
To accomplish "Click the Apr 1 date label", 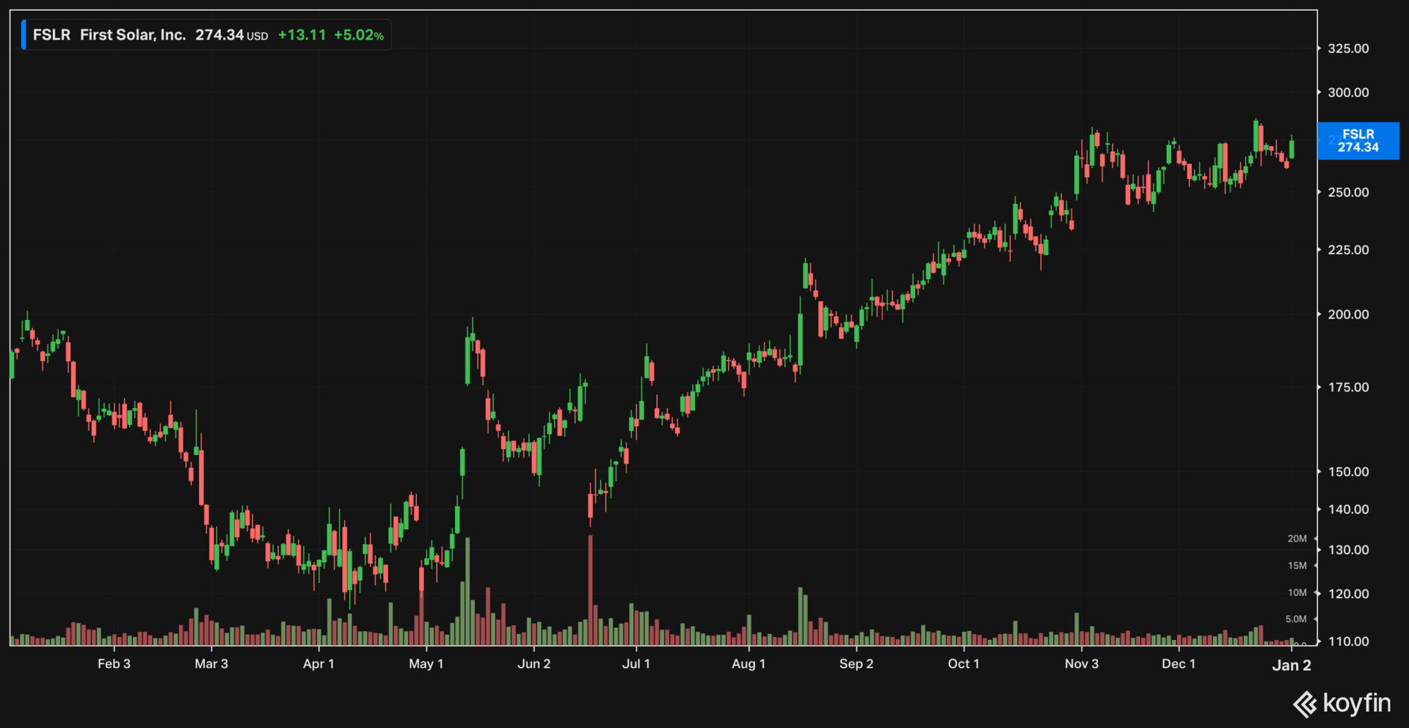I will [x=318, y=663].
